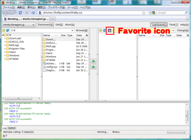The width and height of the screenshot is (191, 140).
Task: Refresh the remote directory listing
Action: [105, 31]
